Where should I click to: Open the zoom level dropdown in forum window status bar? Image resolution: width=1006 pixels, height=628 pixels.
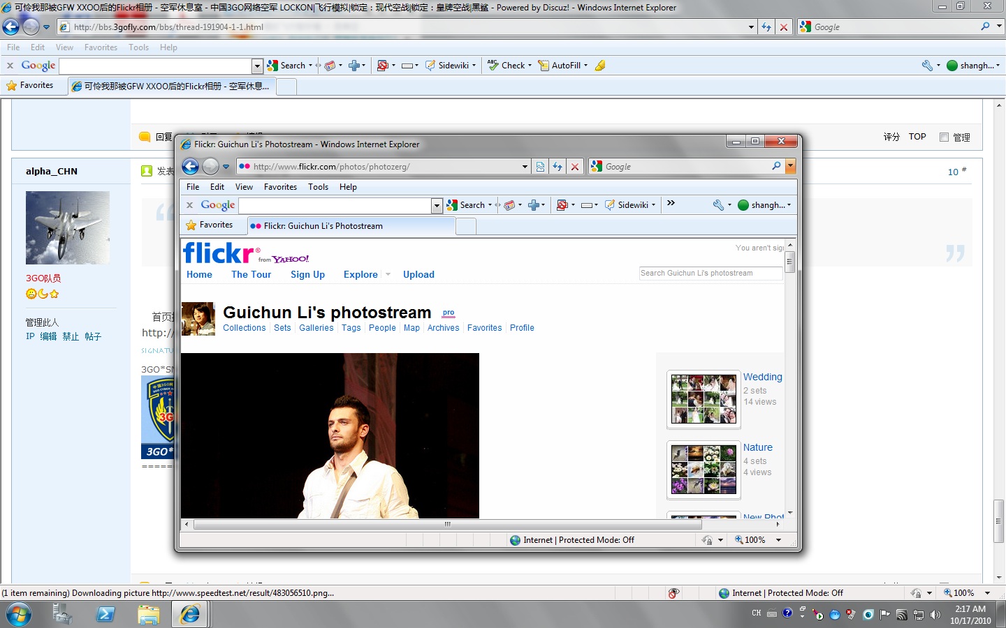tap(987, 593)
